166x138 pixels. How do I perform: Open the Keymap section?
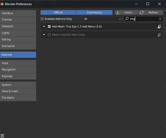[x=18, y=76]
